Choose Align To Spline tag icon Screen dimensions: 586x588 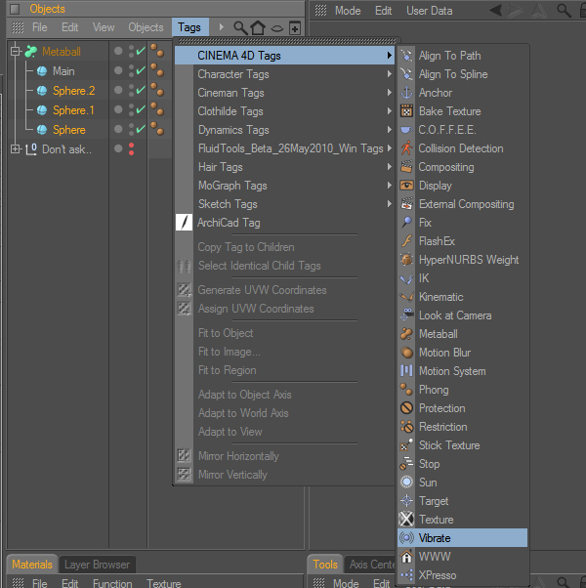pos(406,74)
